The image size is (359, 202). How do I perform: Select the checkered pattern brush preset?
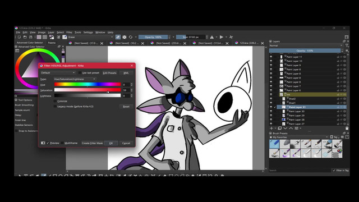click(337, 153)
